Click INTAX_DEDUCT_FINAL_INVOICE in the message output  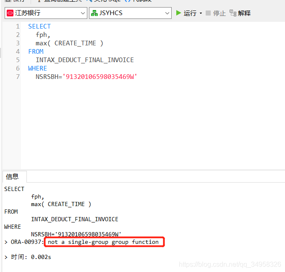click(75, 219)
